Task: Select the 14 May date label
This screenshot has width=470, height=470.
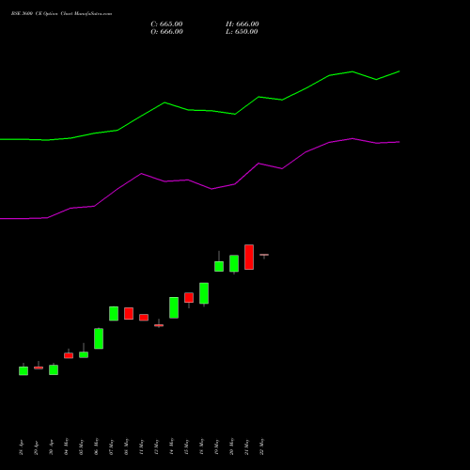Action: pyautogui.click(x=172, y=446)
